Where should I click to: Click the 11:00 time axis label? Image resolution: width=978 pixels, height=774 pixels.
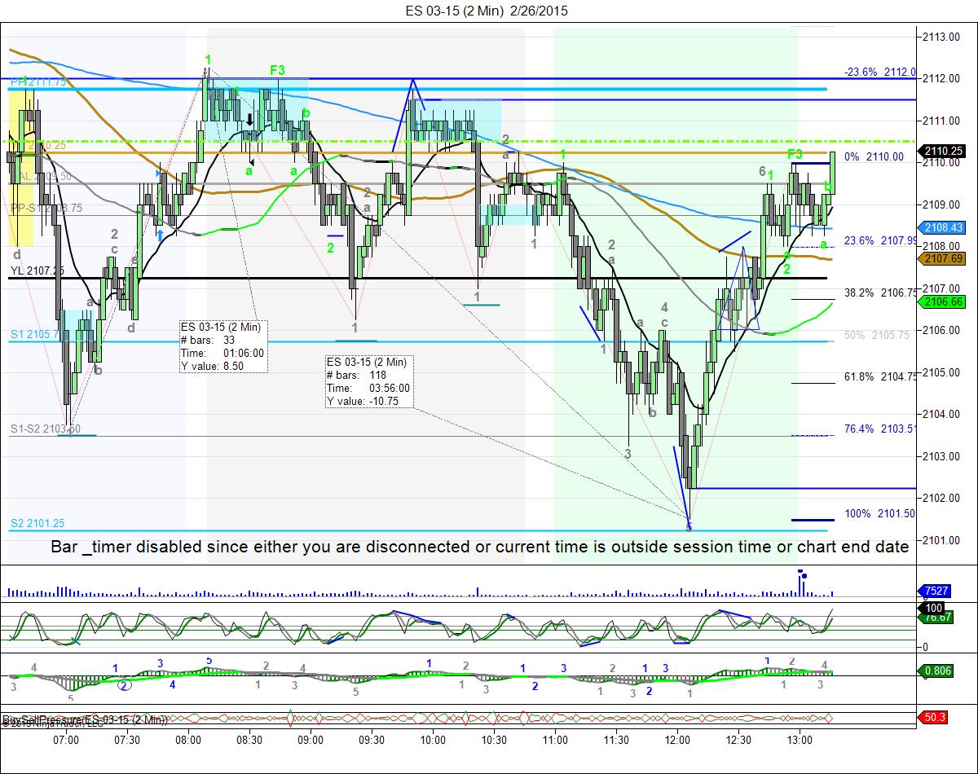pyautogui.click(x=555, y=739)
